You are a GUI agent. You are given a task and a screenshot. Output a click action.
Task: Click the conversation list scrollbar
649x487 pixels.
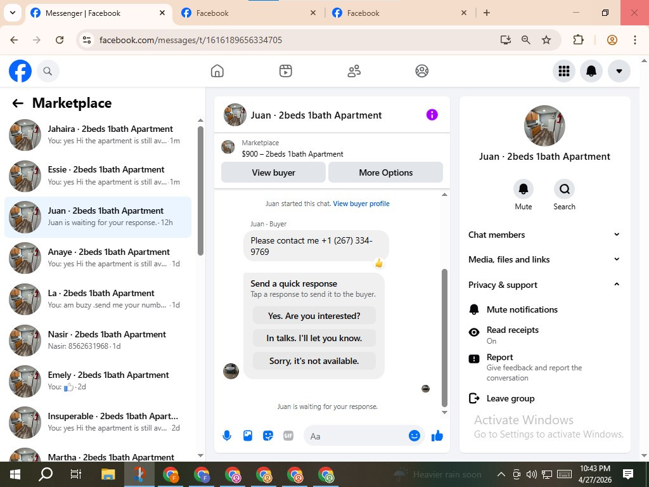tap(200, 190)
